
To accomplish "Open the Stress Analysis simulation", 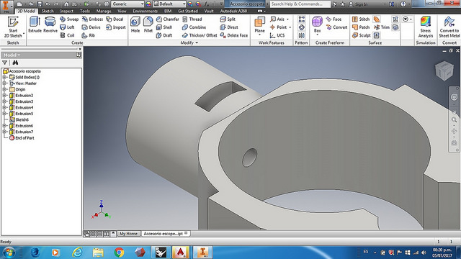I will pos(426,27).
